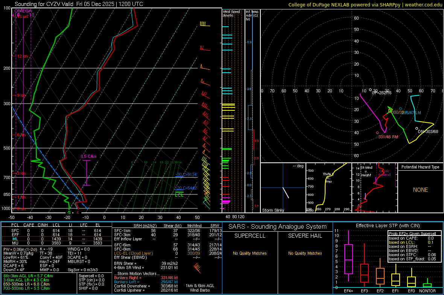The width and height of the screenshot is (444, 295).
Task: Click 'No Quality Matches' under SEVERE HAIL
Action: (x=305, y=253)
